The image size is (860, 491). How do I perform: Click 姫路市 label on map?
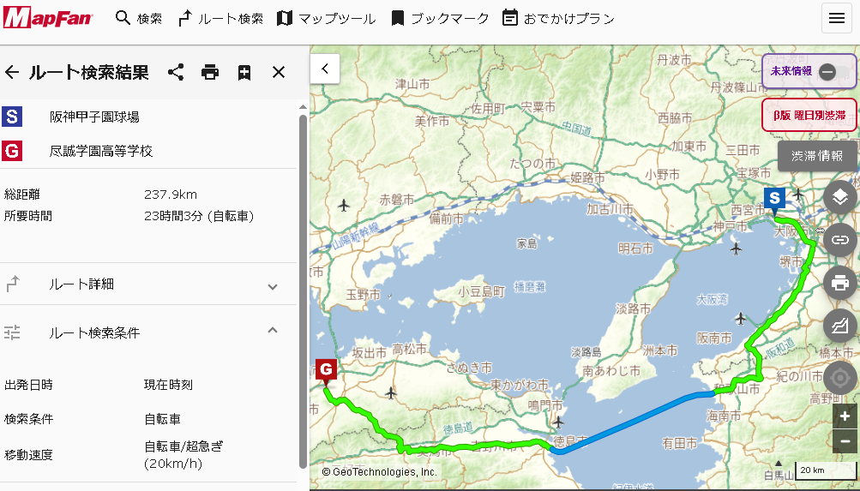click(x=587, y=177)
